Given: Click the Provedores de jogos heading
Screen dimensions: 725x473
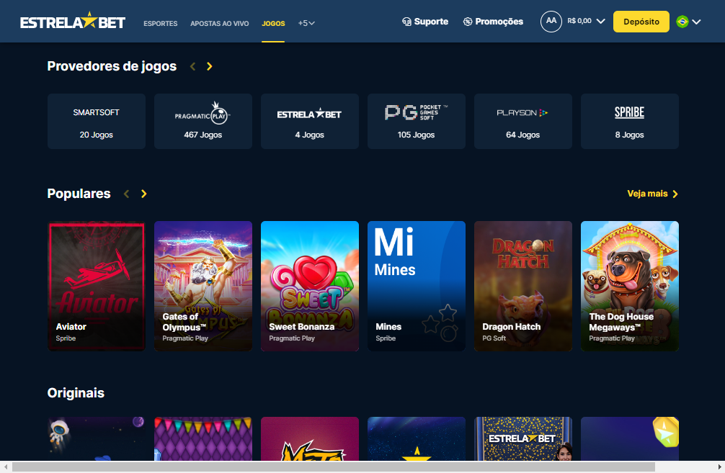Looking at the screenshot, I should tap(112, 66).
